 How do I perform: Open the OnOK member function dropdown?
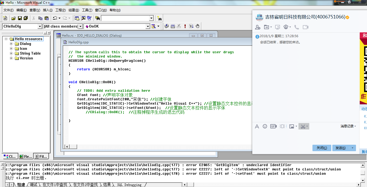(x=147, y=26)
